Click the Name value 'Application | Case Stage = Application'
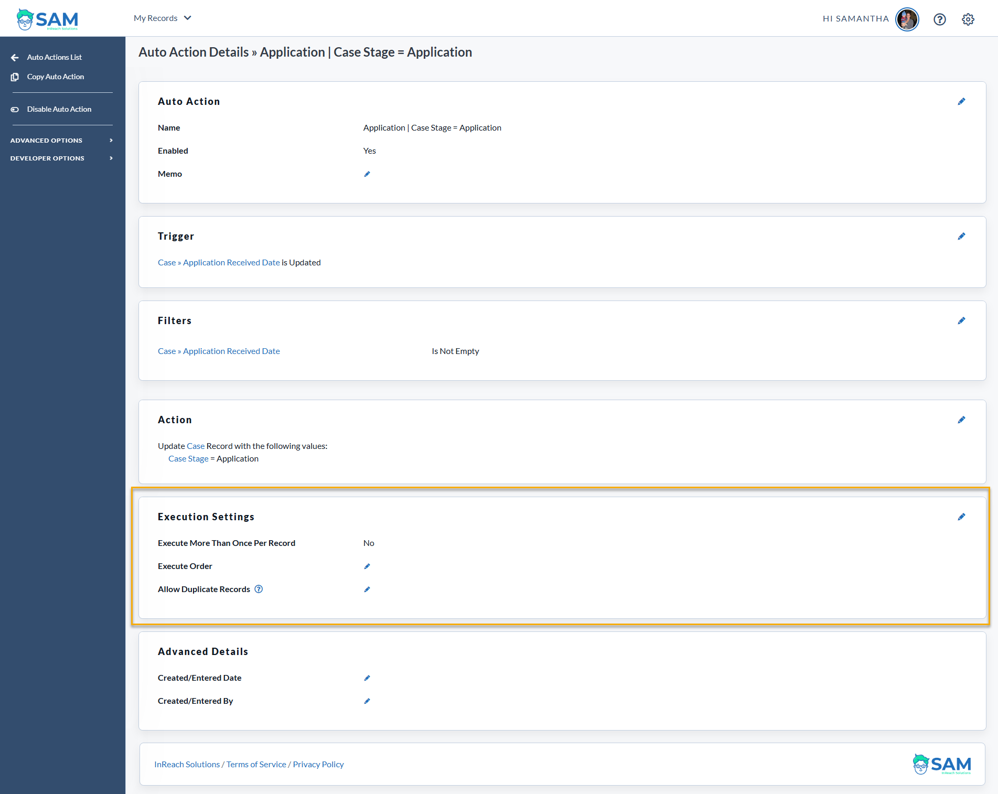Viewport: 998px width, 794px height. click(x=432, y=128)
